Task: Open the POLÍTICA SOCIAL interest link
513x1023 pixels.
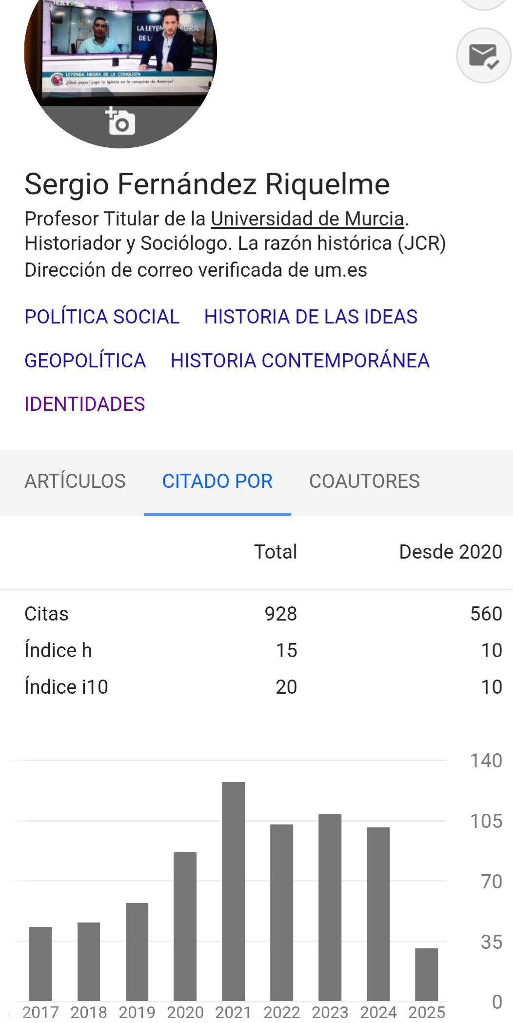Action: click(102, 317)
